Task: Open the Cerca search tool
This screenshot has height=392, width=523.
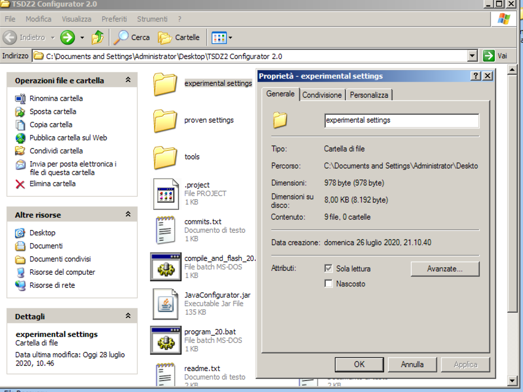Action: pyautogui.click(x=132, y=37)
